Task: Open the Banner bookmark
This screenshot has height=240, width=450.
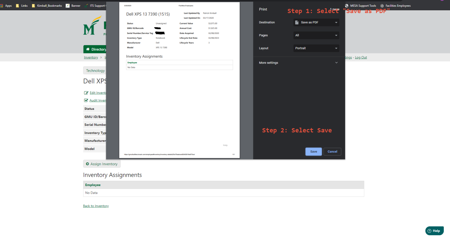Action: 73,6
